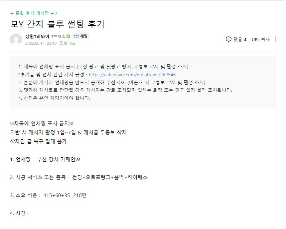Click the green member level badge icon

point(68,36)
